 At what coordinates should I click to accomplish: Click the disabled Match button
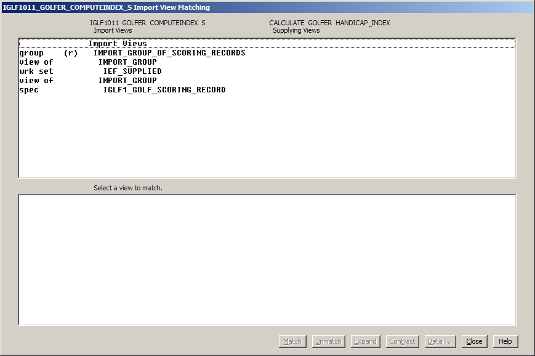pyautogui.click(x=292, y=341)
